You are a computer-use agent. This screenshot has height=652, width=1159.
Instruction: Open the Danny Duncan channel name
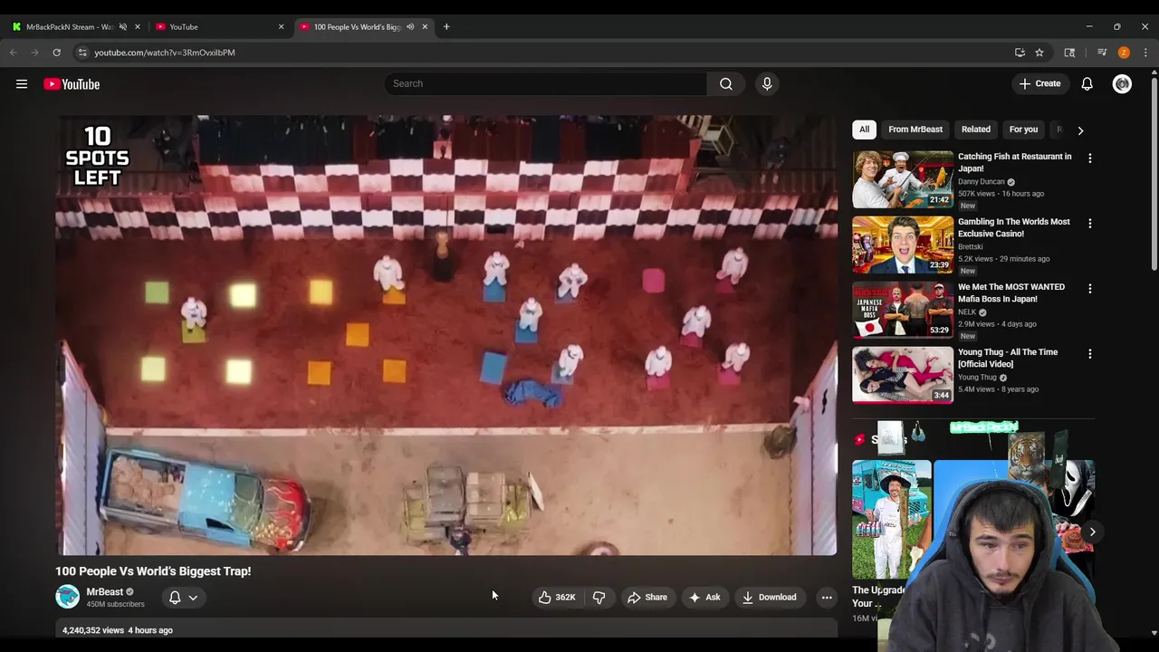(x=982, y=182)
